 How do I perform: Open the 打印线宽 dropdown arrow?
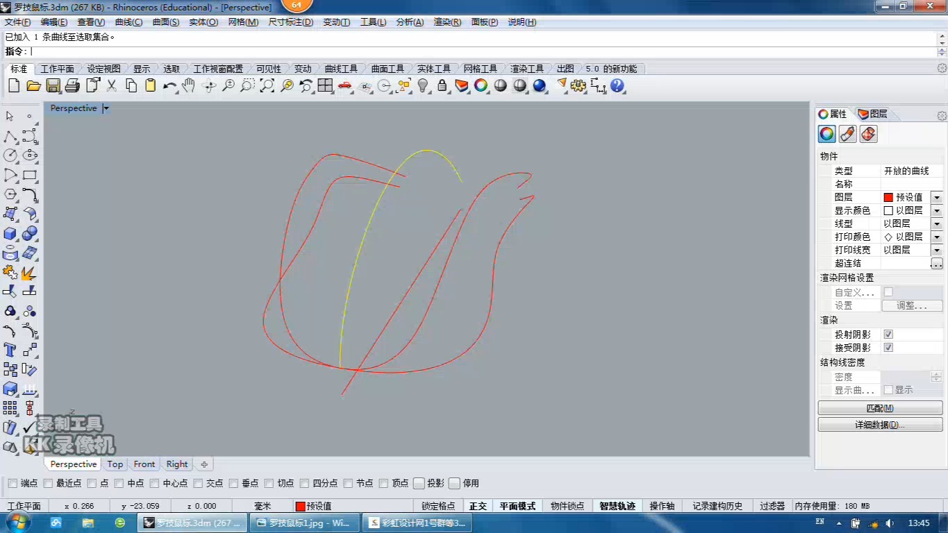936,250
